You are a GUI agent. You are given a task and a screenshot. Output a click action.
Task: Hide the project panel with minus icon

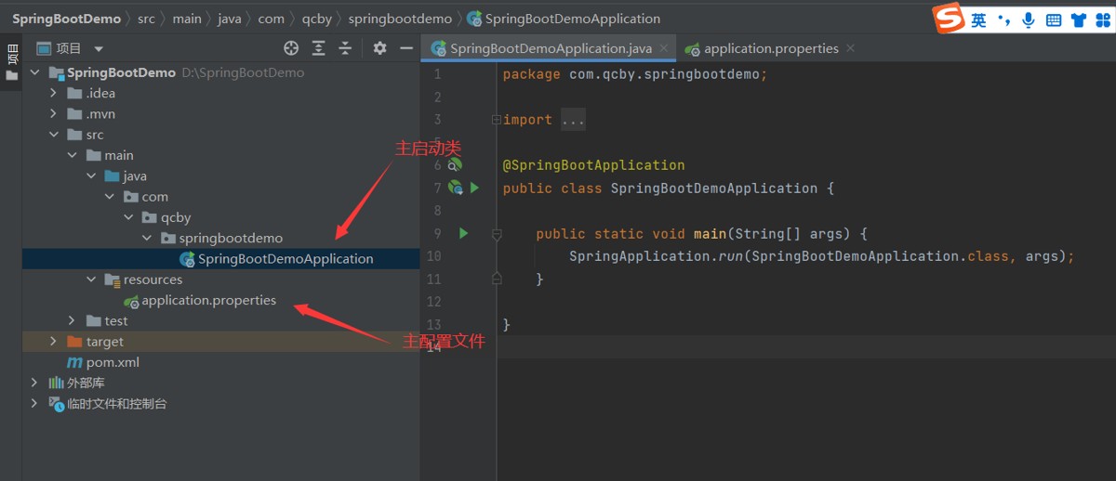point(405,48)
